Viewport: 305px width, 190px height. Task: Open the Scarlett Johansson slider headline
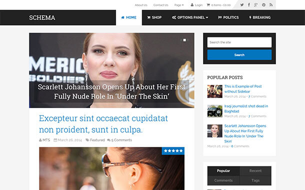(x=111, y=92)
